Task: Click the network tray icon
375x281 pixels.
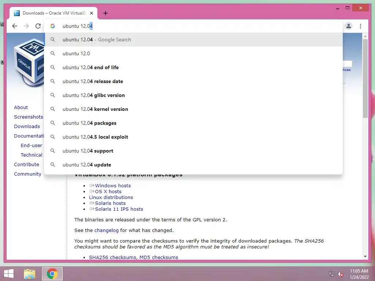Action: coord(331,274)
